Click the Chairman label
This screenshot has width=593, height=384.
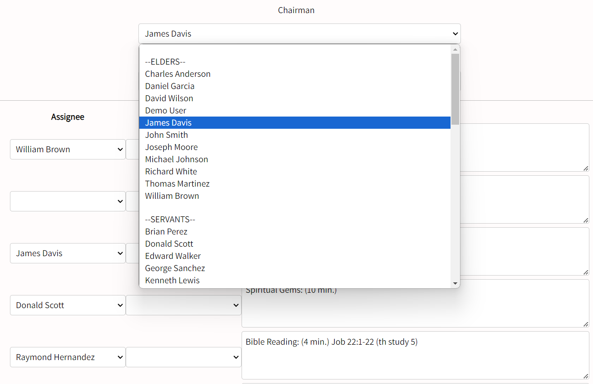296,10
